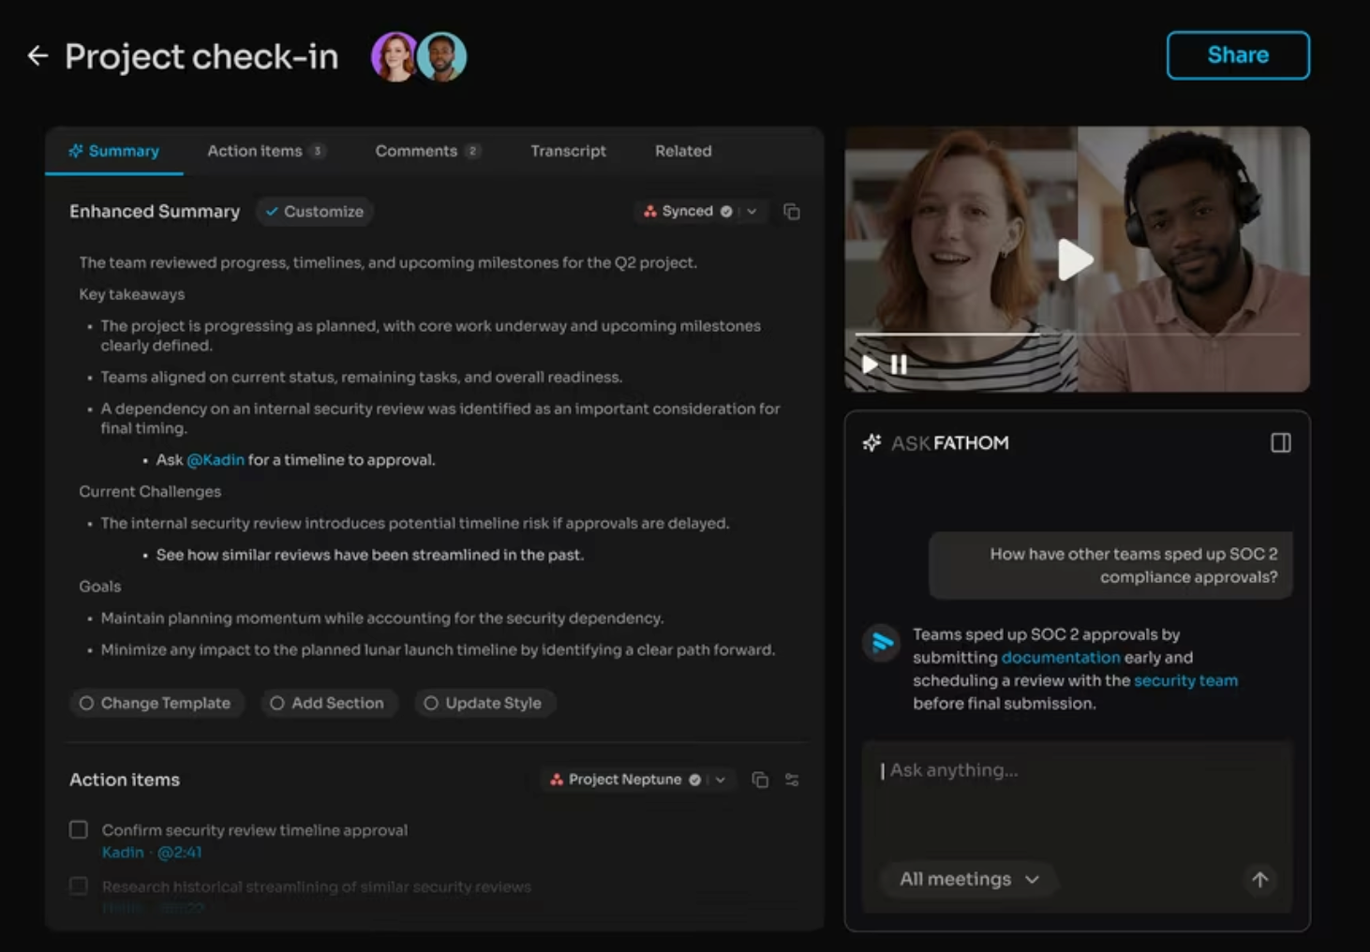Viewport: 1370px width, 952px height.
Task: Click the Customize summary button
Action: (x=315, y=212)
